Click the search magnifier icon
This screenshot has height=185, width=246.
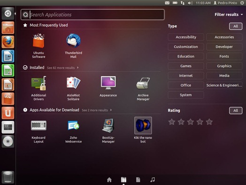tap(25, 15)
